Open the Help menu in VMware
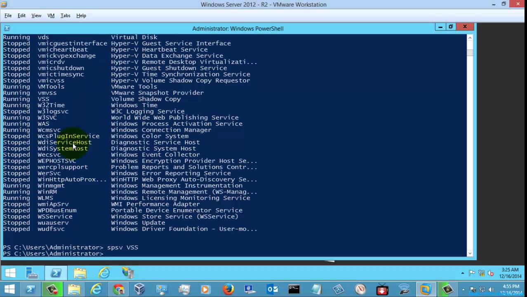This screenshot has width=527, height=297. 81,15
